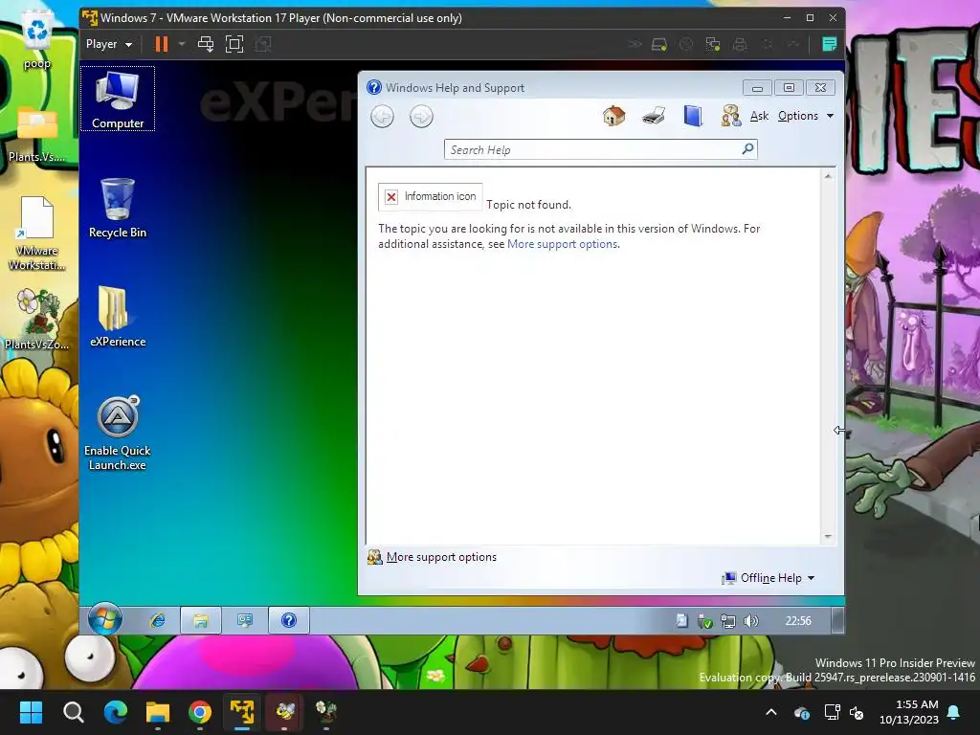Click 'More support options' at the bottom of Help

441,557
